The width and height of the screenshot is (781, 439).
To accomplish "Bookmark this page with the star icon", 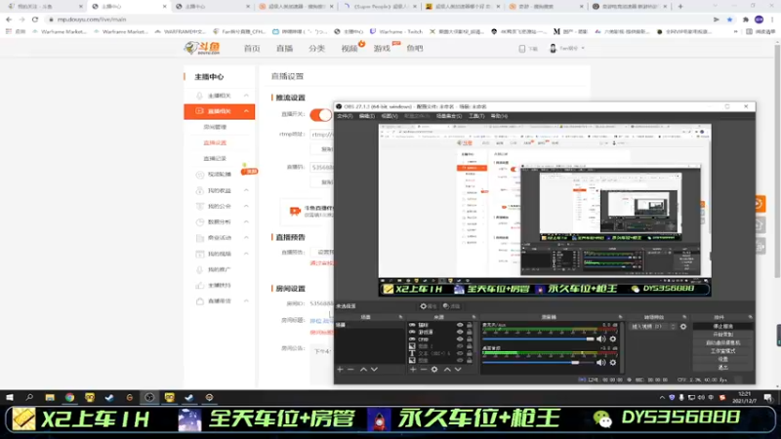I will click(x=729, y=20).
